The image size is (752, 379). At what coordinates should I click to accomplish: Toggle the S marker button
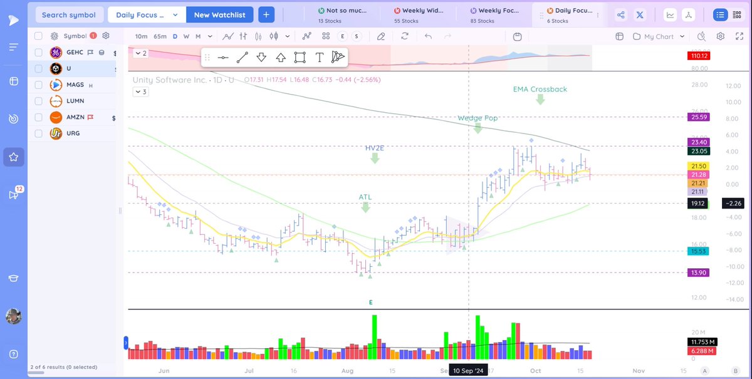click(x=357, y=36)
